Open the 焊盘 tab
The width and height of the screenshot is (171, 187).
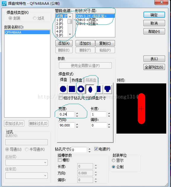tap(64, 80)
